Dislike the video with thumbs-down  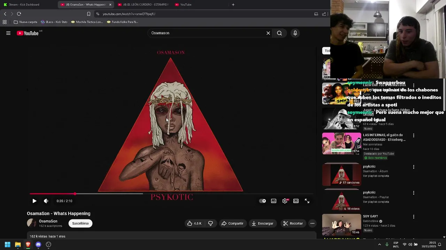click(x=210, y=223)
